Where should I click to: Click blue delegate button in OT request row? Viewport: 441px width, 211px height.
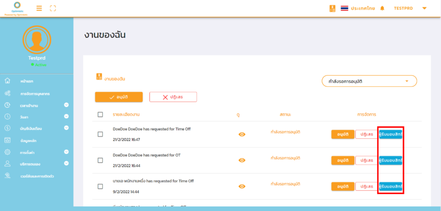click(x=390, y=160)
